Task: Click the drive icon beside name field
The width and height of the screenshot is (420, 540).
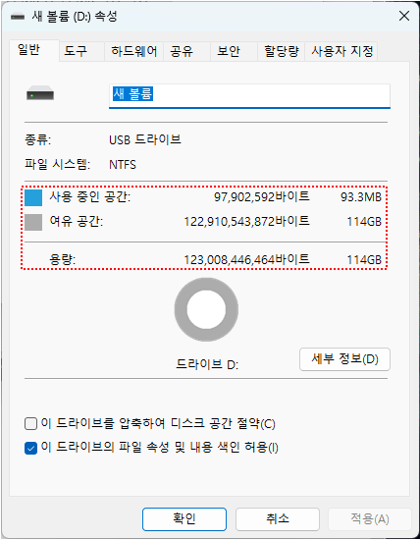Action: click(40, 94)
